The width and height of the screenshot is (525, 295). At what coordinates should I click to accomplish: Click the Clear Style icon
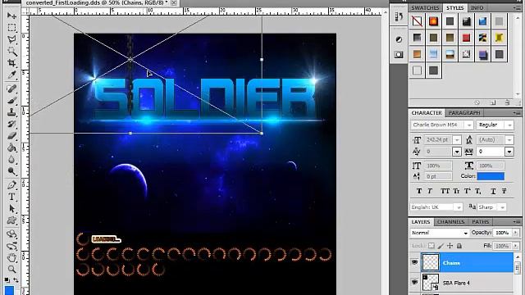(477, 102)
